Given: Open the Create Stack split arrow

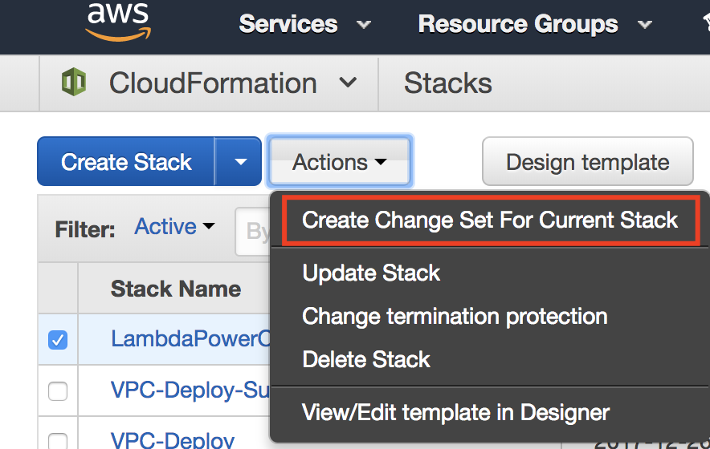Looking at the screenshot, I should coord(240,162).
